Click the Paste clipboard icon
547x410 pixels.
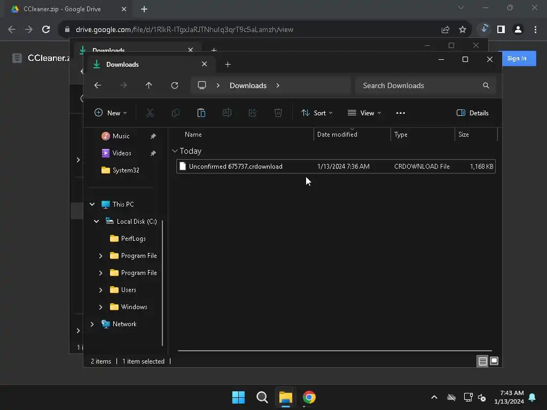pyautogui.click(x=201, y=113)
